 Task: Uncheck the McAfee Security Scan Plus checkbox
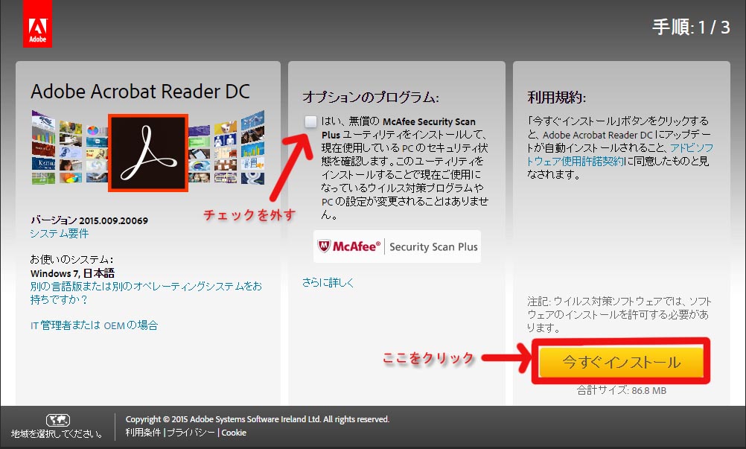tap(310, 122)
